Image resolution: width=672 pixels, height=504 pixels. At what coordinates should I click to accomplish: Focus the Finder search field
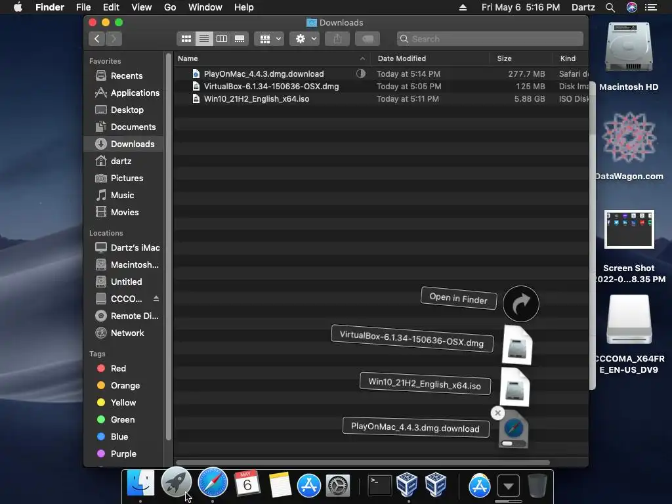(490, 39)
